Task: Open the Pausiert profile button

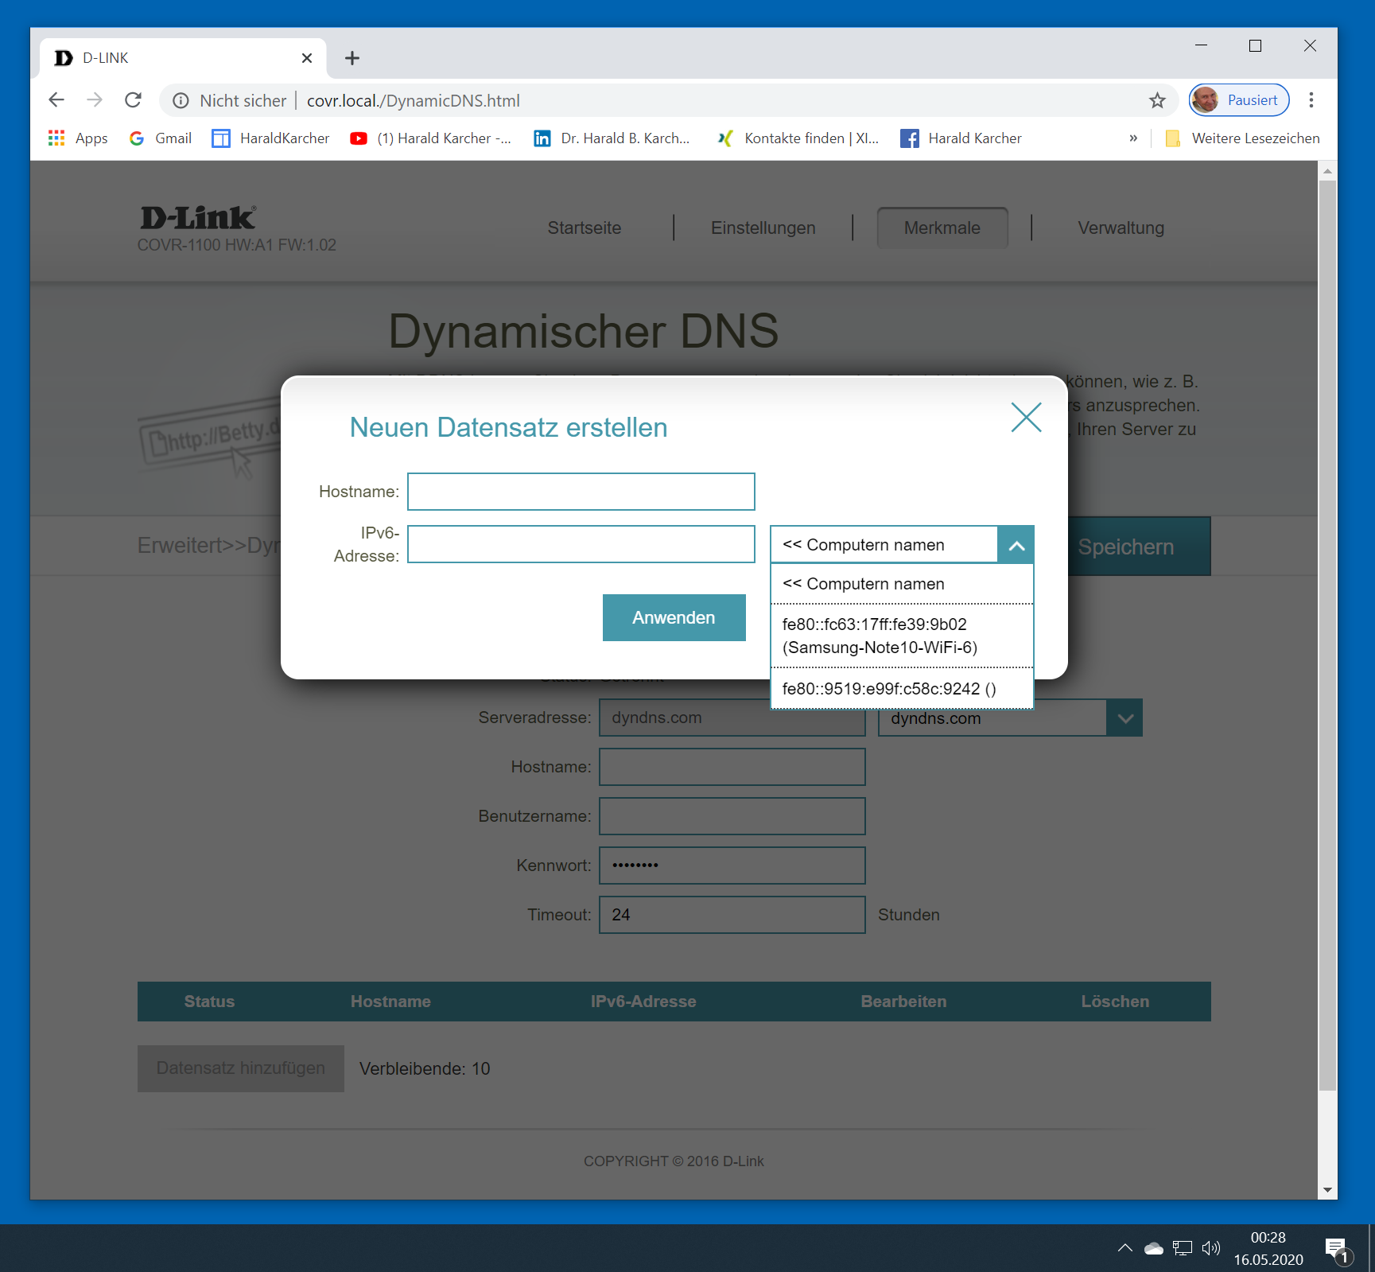Action: pyautogui.click(x=1239, y=100)
